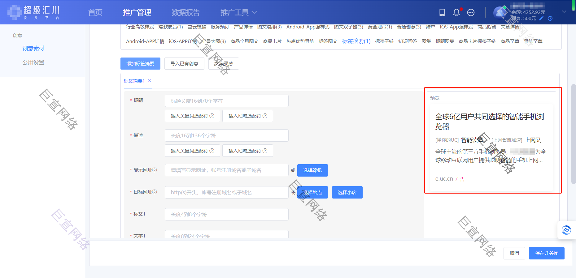Select the 标签子链 creative type
576x278 pixels.
(x=384, y=41)
